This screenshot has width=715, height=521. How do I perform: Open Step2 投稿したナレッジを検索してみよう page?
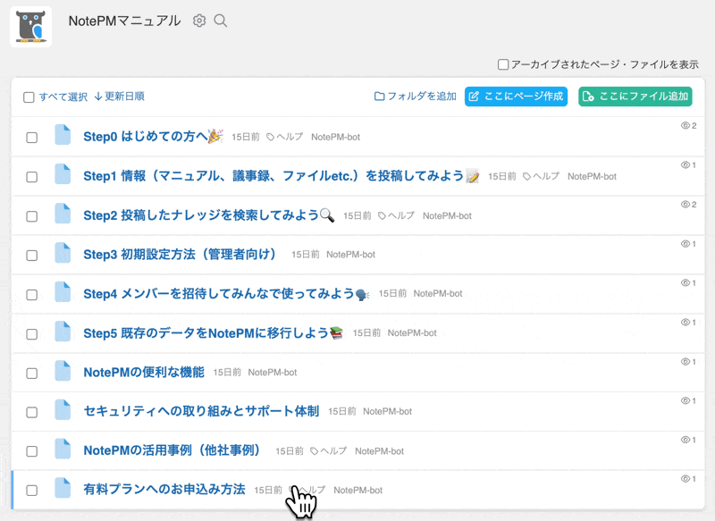click(x=208, y=215)
